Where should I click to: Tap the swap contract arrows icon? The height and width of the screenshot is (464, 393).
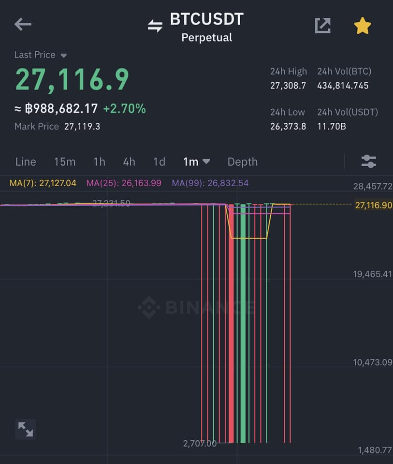pos(155,26)
